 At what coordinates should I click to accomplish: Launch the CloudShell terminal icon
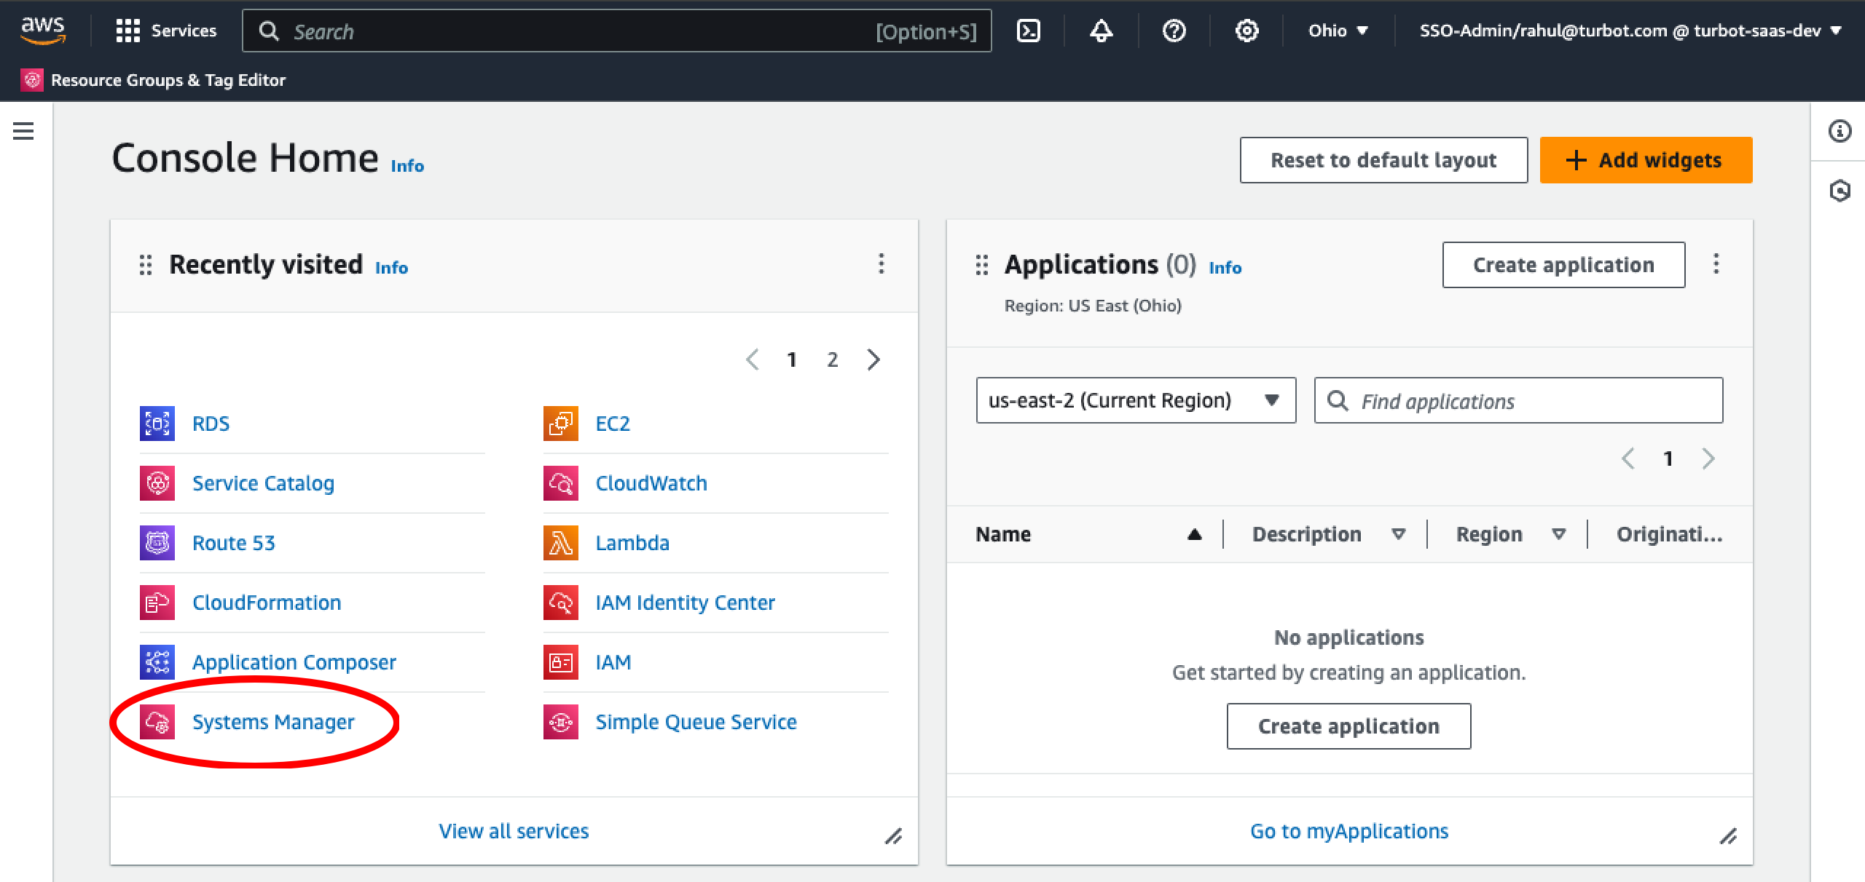(1029, 31)
